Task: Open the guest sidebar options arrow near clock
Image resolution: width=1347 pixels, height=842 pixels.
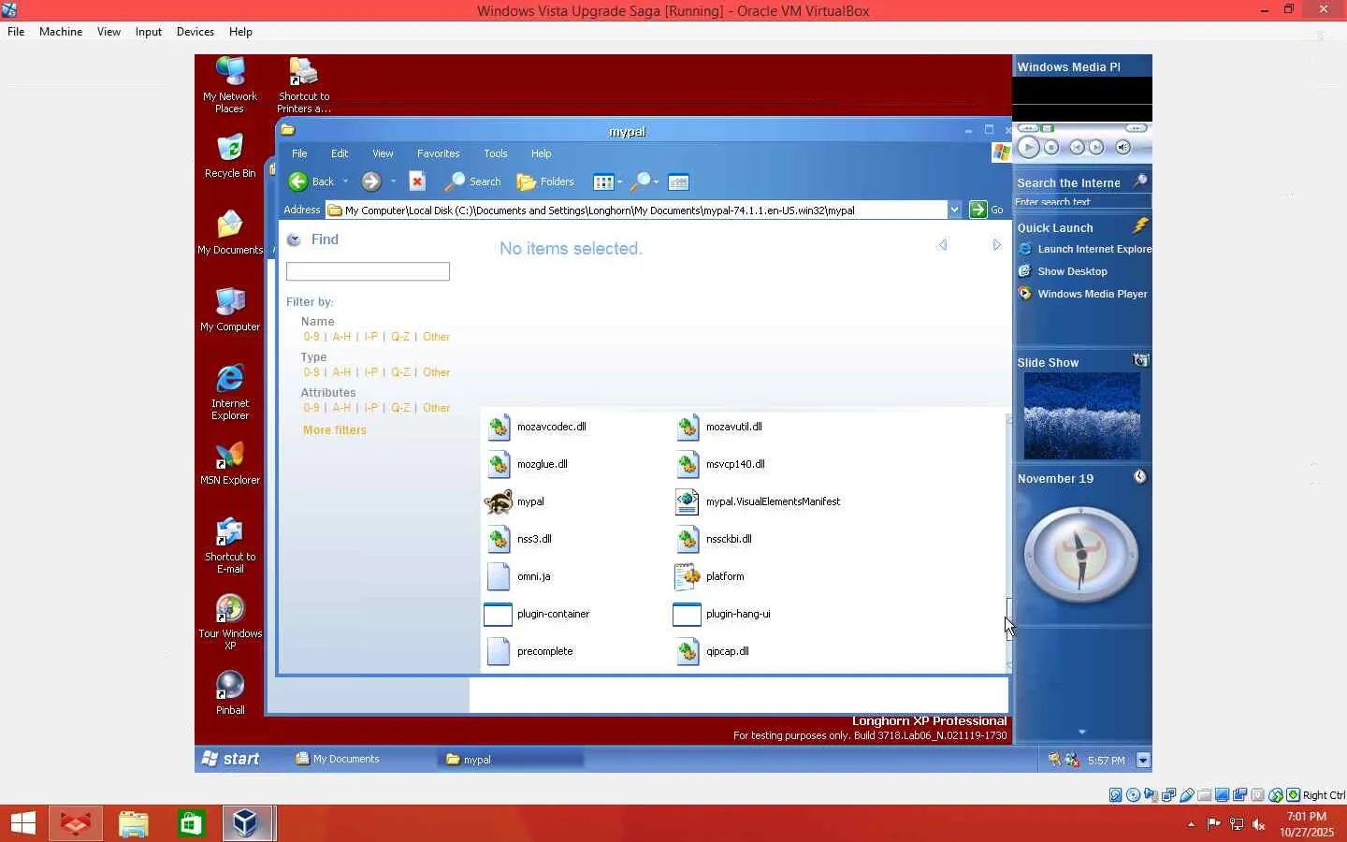Action: 1142,760
